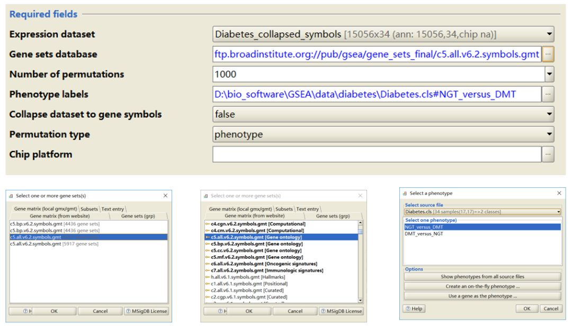This screenshot has height=326, width=572.
Task: Open Collapse dataset to gene symbols dropdown
Action: click(x=549, y=114)
